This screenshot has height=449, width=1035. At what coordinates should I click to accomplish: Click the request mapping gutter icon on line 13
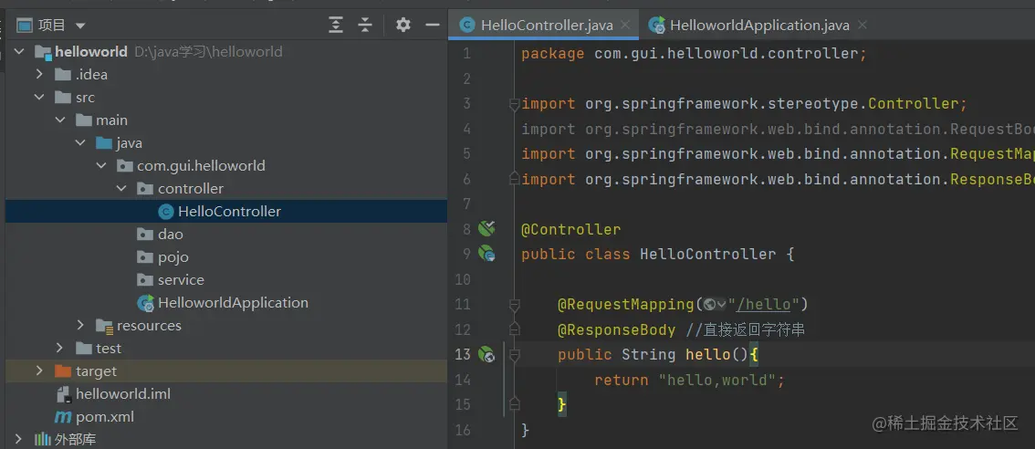[486, 355]
